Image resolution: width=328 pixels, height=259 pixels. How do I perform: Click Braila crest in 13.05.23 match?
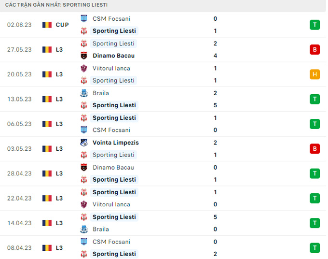pyautogui.click(x=84, y=93)
